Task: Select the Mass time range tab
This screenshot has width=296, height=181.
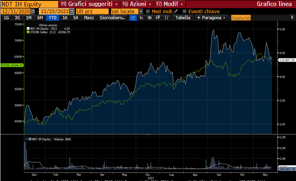Action: [x=89, y=18]
